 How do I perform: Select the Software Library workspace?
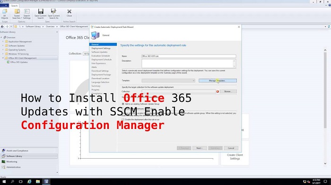29,156
